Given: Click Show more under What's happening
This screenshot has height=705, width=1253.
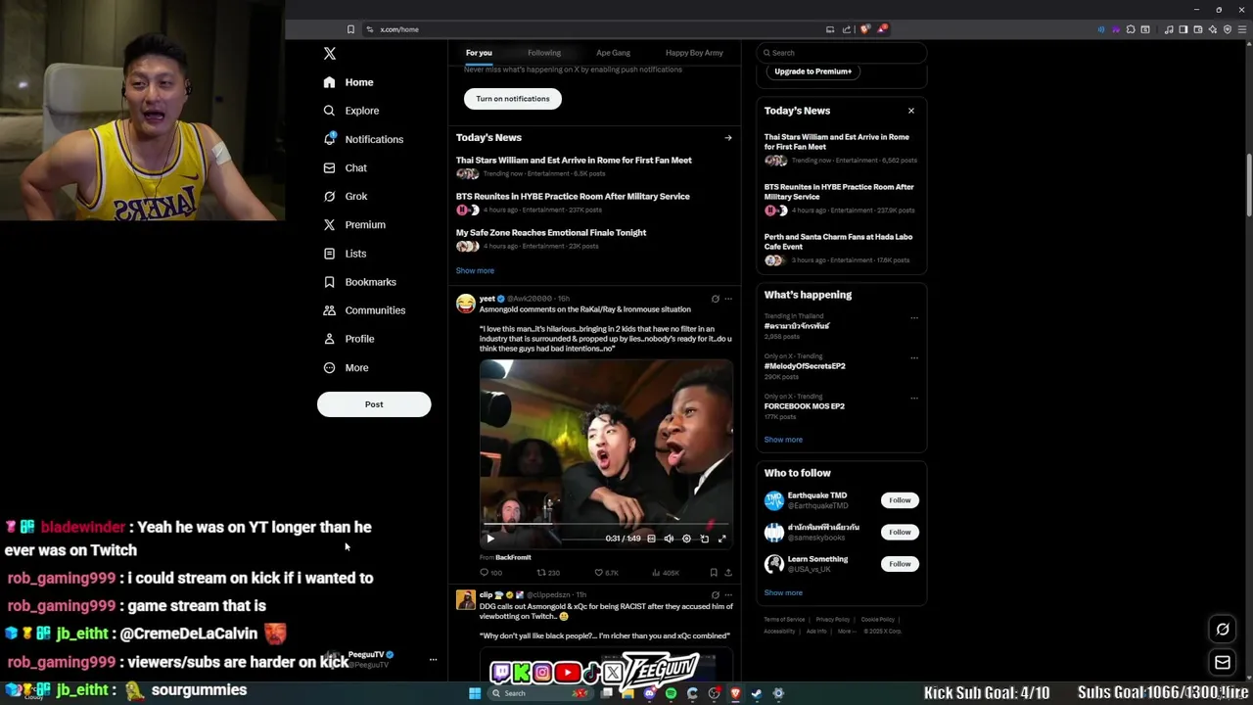Looking at the screenshot, I should tap(783, 441).
